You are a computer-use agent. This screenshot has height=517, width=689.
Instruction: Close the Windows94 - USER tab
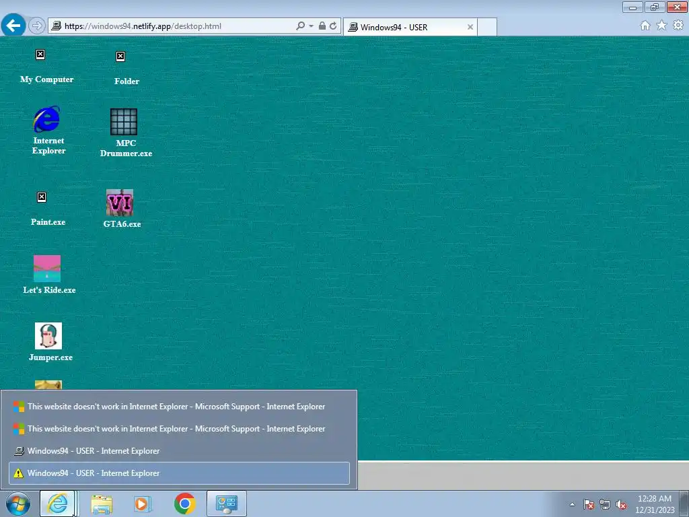click(470, 27)
